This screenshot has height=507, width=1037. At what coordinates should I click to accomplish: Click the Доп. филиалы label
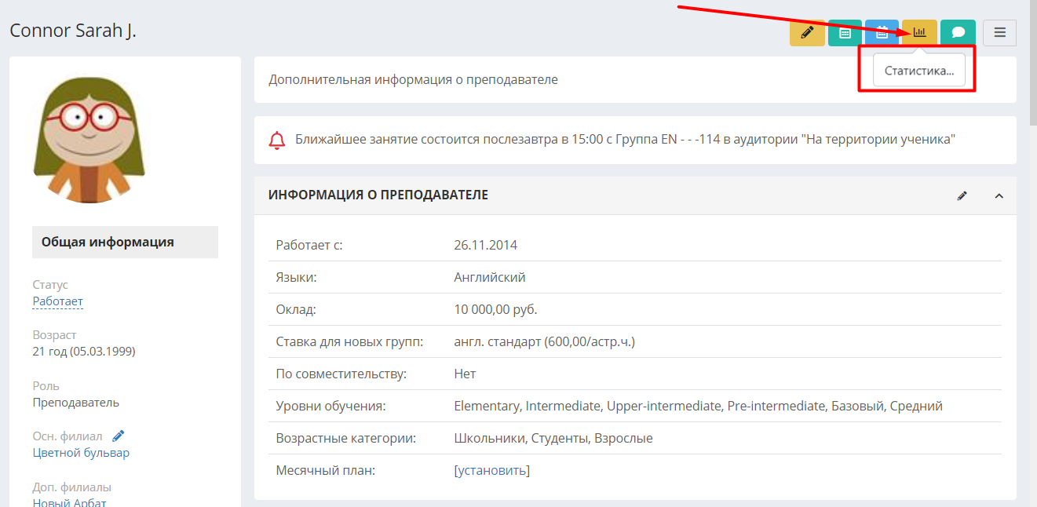click(72, 487)
